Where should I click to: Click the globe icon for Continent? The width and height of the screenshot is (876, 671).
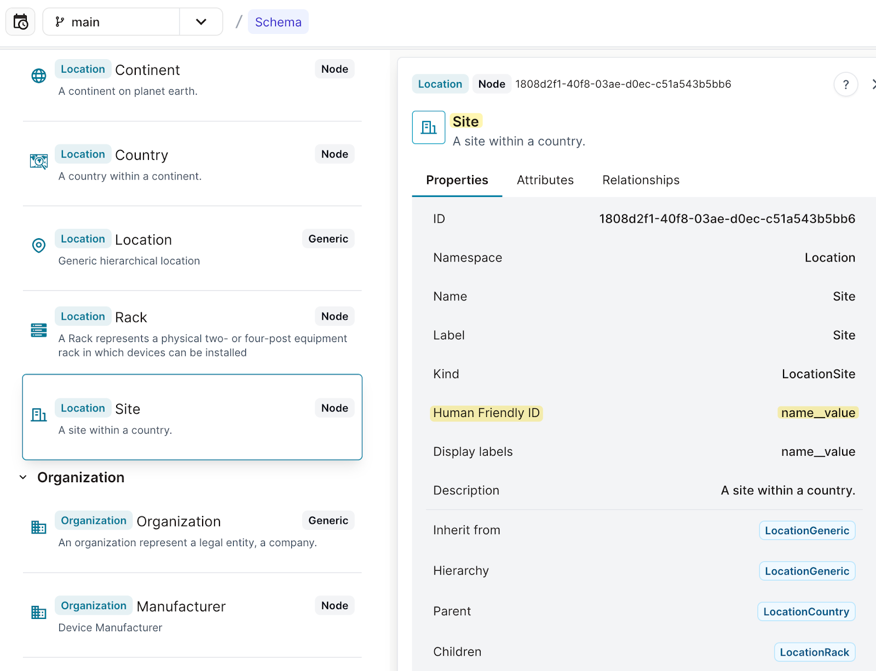tap(39, 76)
